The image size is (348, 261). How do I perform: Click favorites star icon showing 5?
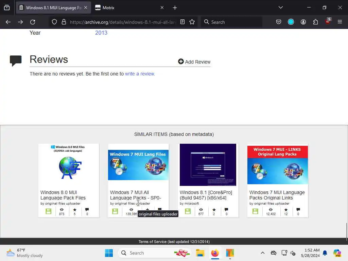point(75,210)
